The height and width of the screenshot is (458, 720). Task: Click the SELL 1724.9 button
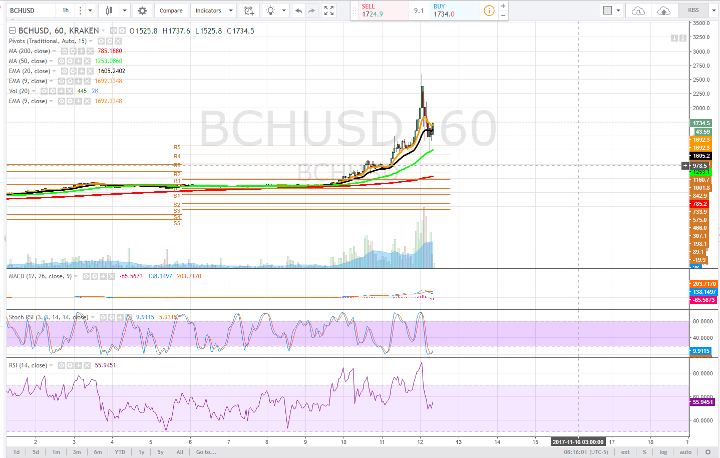pos(380,11)
